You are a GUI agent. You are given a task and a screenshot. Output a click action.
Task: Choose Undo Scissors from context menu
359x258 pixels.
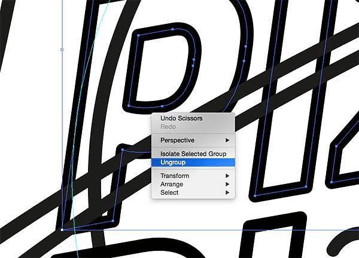click(193, 118)
